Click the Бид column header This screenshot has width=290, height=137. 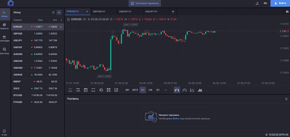(40, 20)
